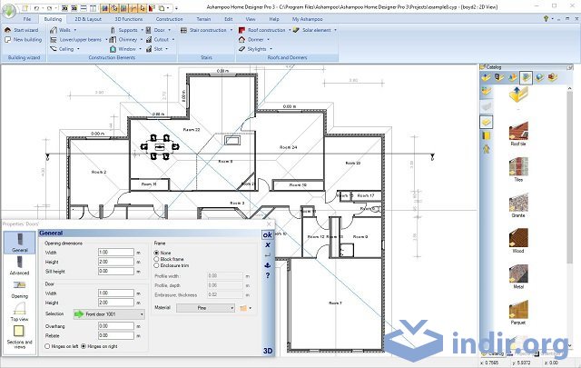Open the Ceiling dropdown arrow
The image size is (581, 368).
tap(78, 48)
